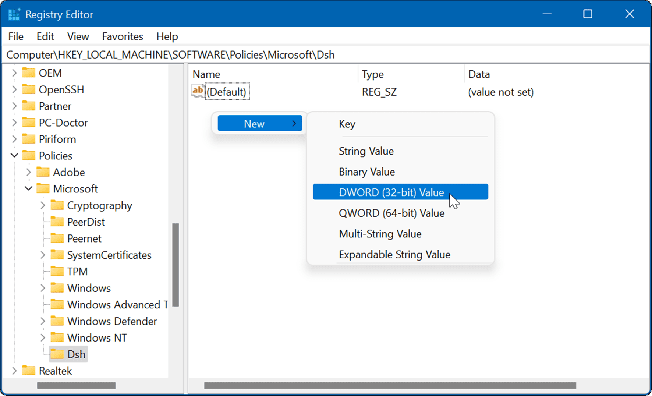The height and width of the screenshot is (396, 652).
Task: Select Multi-String Value in the context menu
Action: pos(380,234)
